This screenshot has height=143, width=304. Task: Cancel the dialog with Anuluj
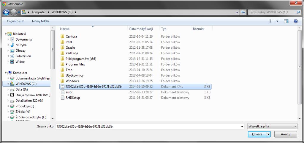click(285, 134)
